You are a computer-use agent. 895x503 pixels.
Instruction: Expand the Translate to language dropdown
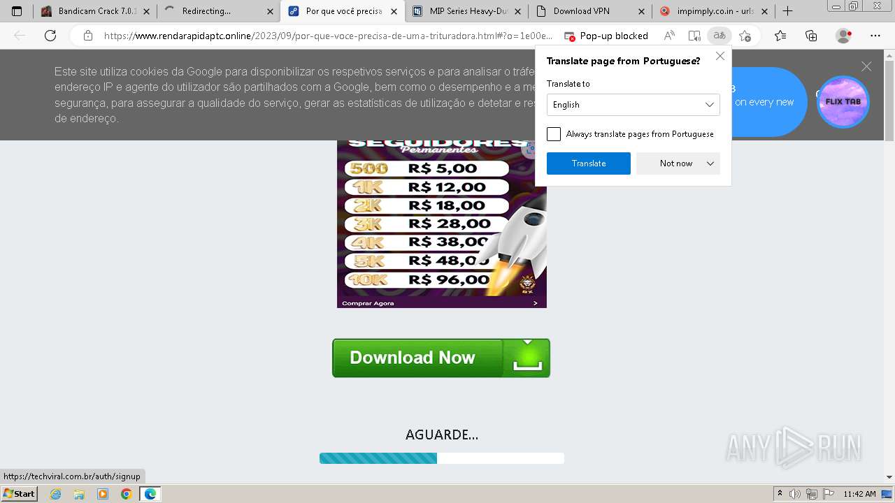(633, 105)
